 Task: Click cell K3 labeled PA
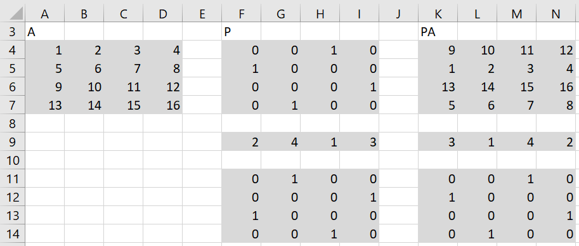click(438, 32)
